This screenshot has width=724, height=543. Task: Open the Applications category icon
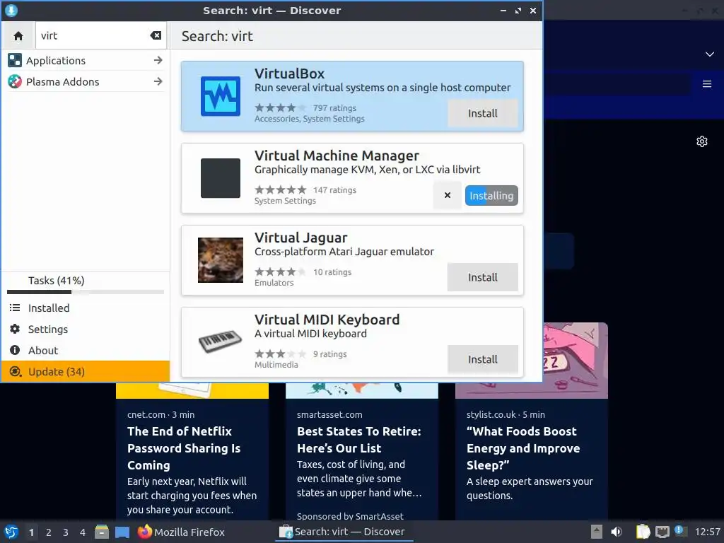point(15,61)
